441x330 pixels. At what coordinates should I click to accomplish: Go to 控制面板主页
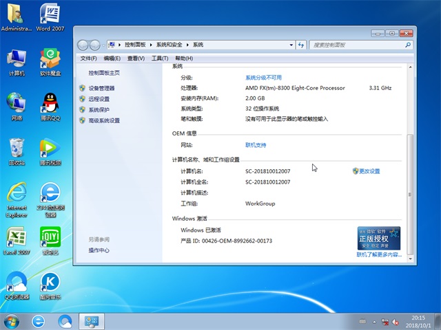[104, 73]
